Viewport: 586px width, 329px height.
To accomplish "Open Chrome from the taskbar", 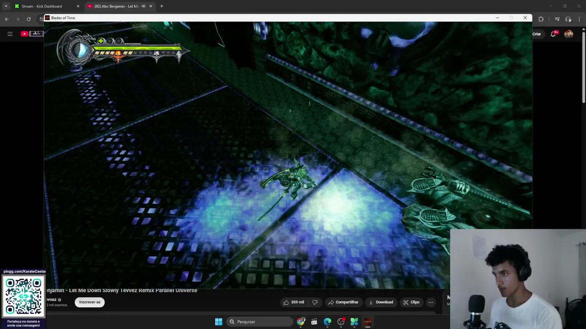I will [x=301, y=322].
